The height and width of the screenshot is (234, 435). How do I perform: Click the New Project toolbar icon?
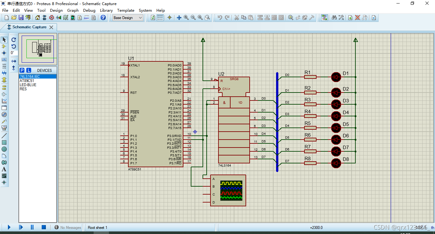(7, 17)
